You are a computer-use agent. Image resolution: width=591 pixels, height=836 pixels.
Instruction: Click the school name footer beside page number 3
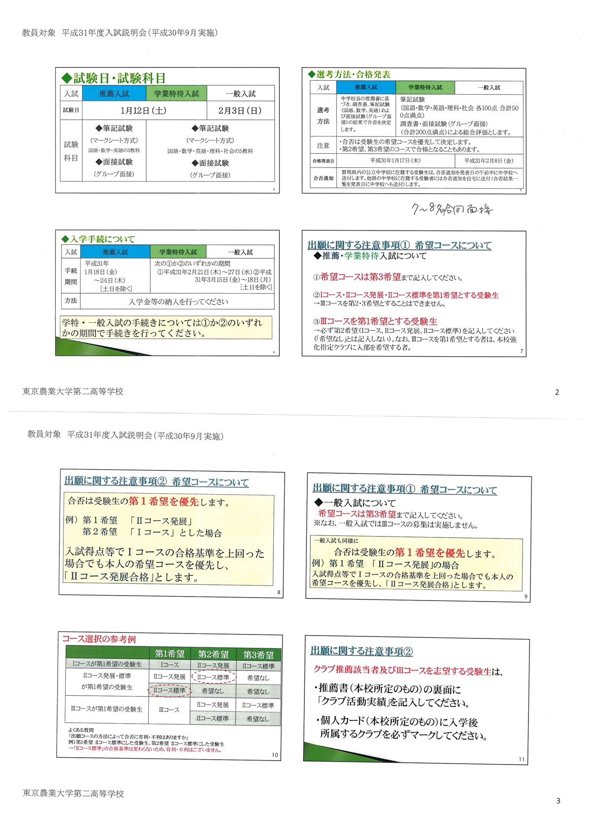pos(73,794)
